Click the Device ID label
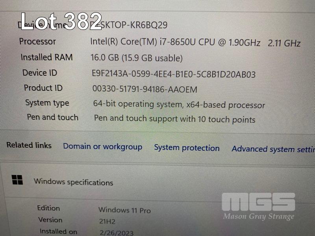Screen dimensions: 315x236 click(40, 72)
